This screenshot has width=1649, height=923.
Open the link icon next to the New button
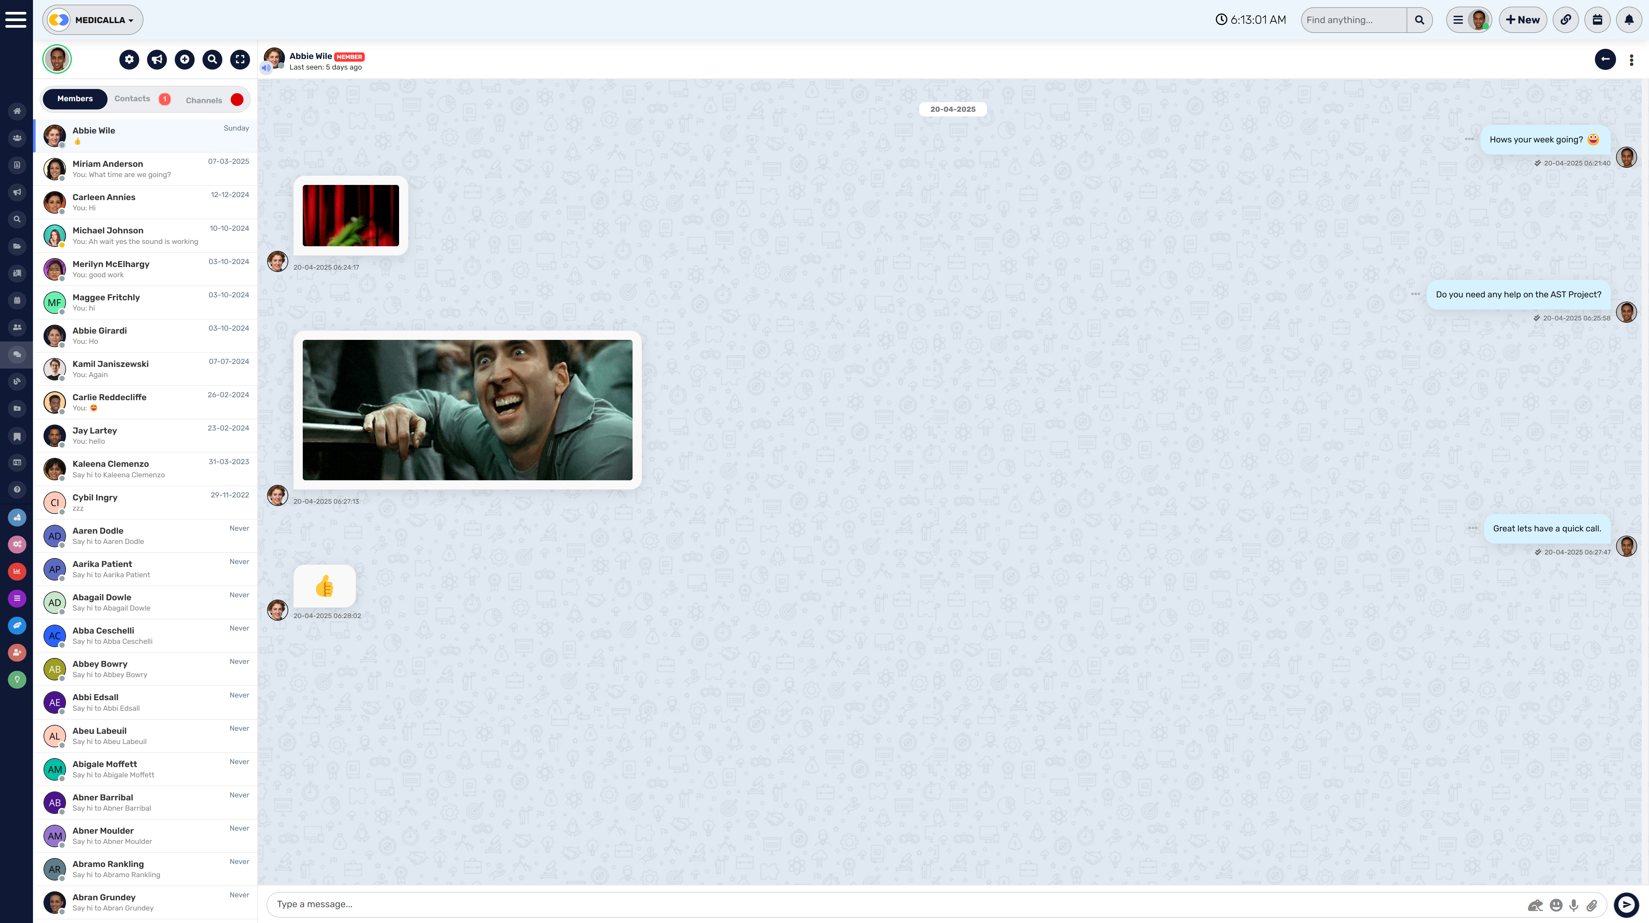coord(1566,19)
